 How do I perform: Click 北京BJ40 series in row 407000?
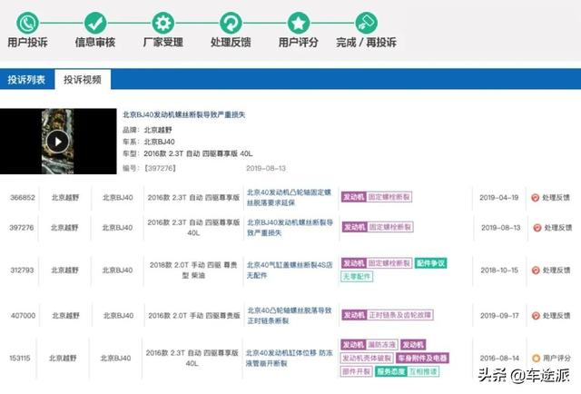118,315
